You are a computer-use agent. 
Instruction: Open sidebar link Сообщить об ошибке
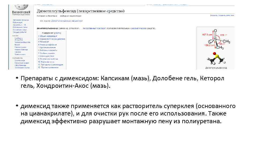(x=18, y=39)
